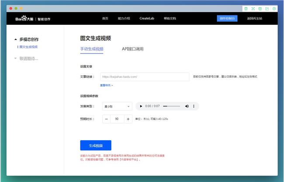
Task: Select the 手动生成视频 tab
Action: 92,49
